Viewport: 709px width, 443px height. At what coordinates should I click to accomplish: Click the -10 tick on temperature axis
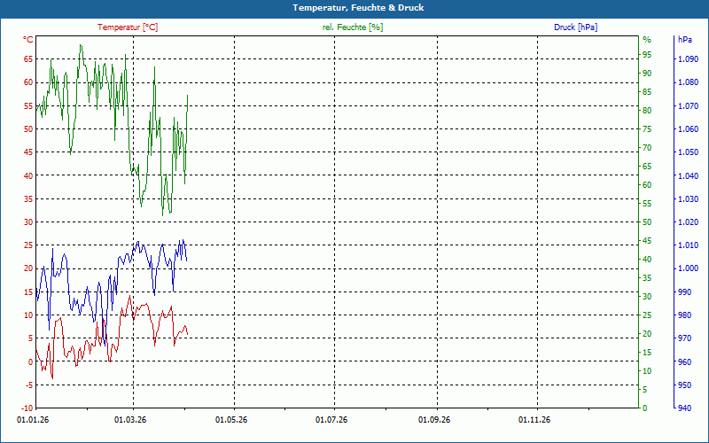pyautogui.click(x=26, y=408)
